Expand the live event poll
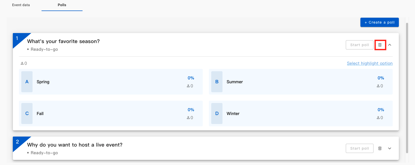The height and width of the screenshot is (165, 415). click(x=390, y=148)
